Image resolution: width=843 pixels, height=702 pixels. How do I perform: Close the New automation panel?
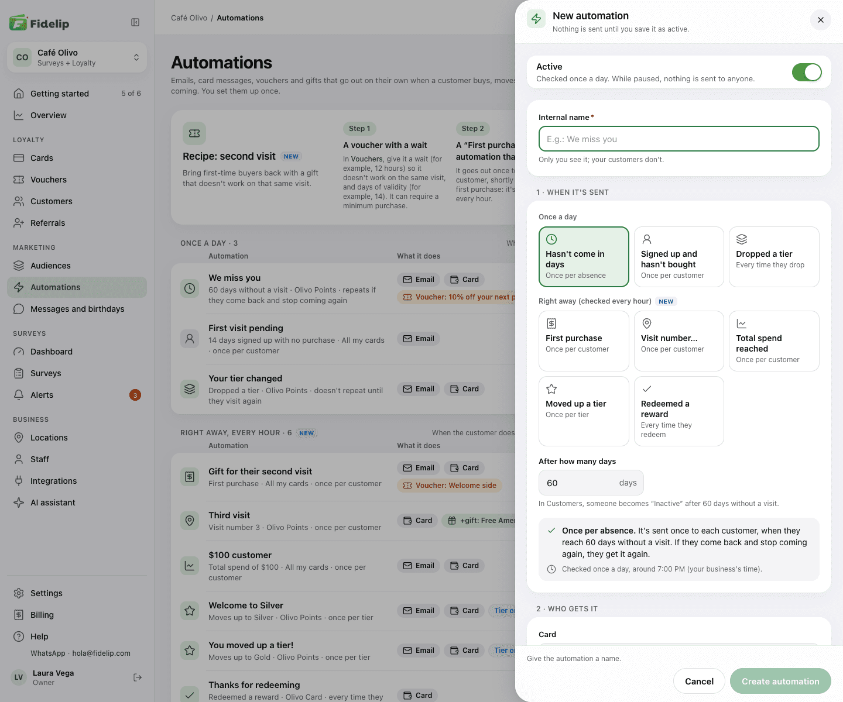[x=821, y=20]
